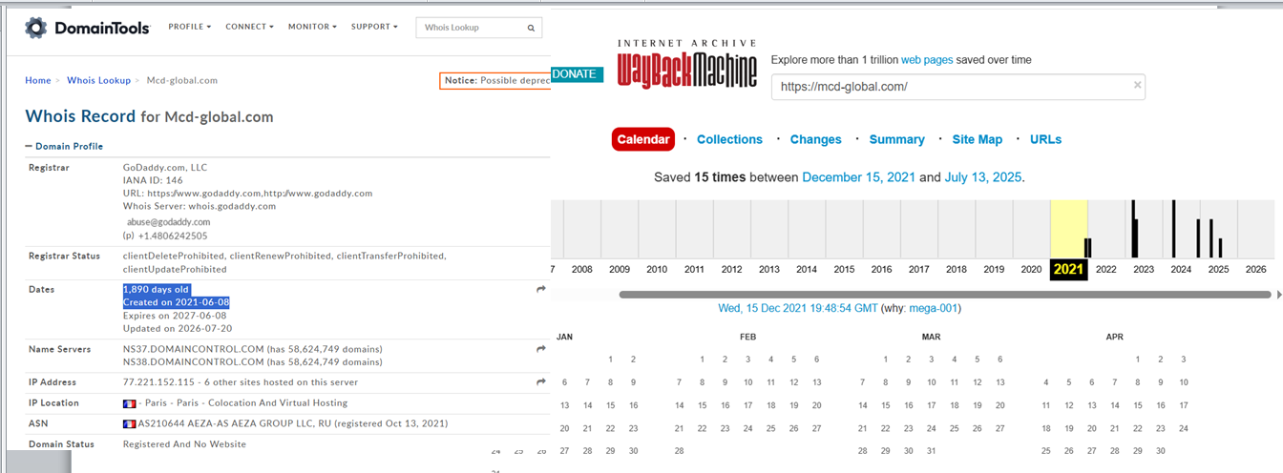This screenshot has height=473, width=1283.
Task: Click the 'IANA ID: 146' text
Action: (x=153, y=179)
